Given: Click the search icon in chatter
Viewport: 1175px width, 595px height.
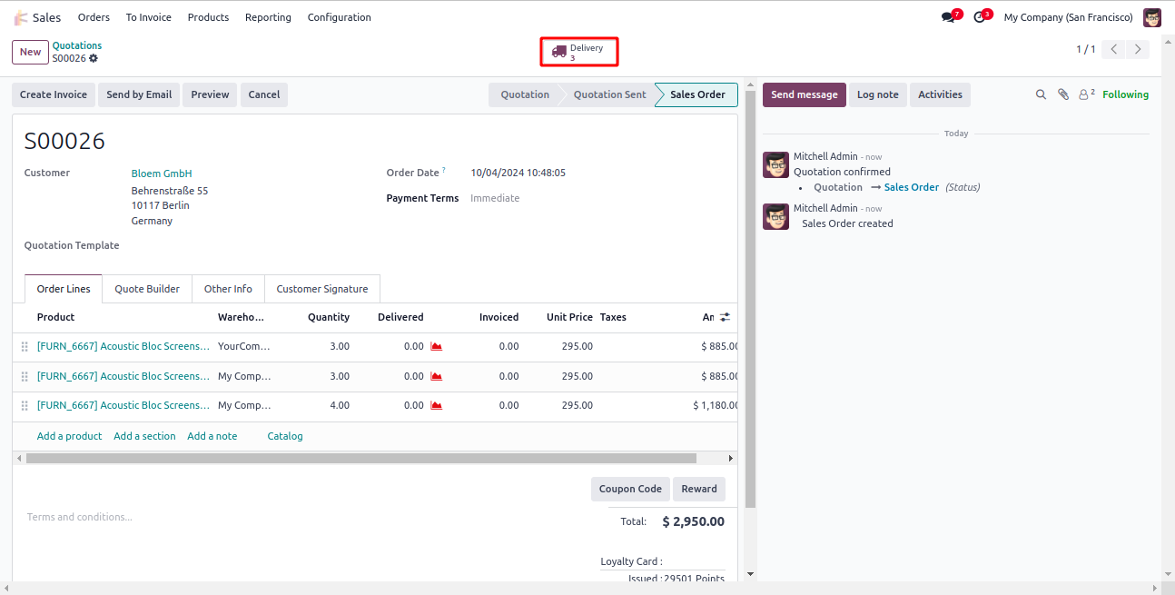Looking at the screenshot, I should click(1041, 94).
